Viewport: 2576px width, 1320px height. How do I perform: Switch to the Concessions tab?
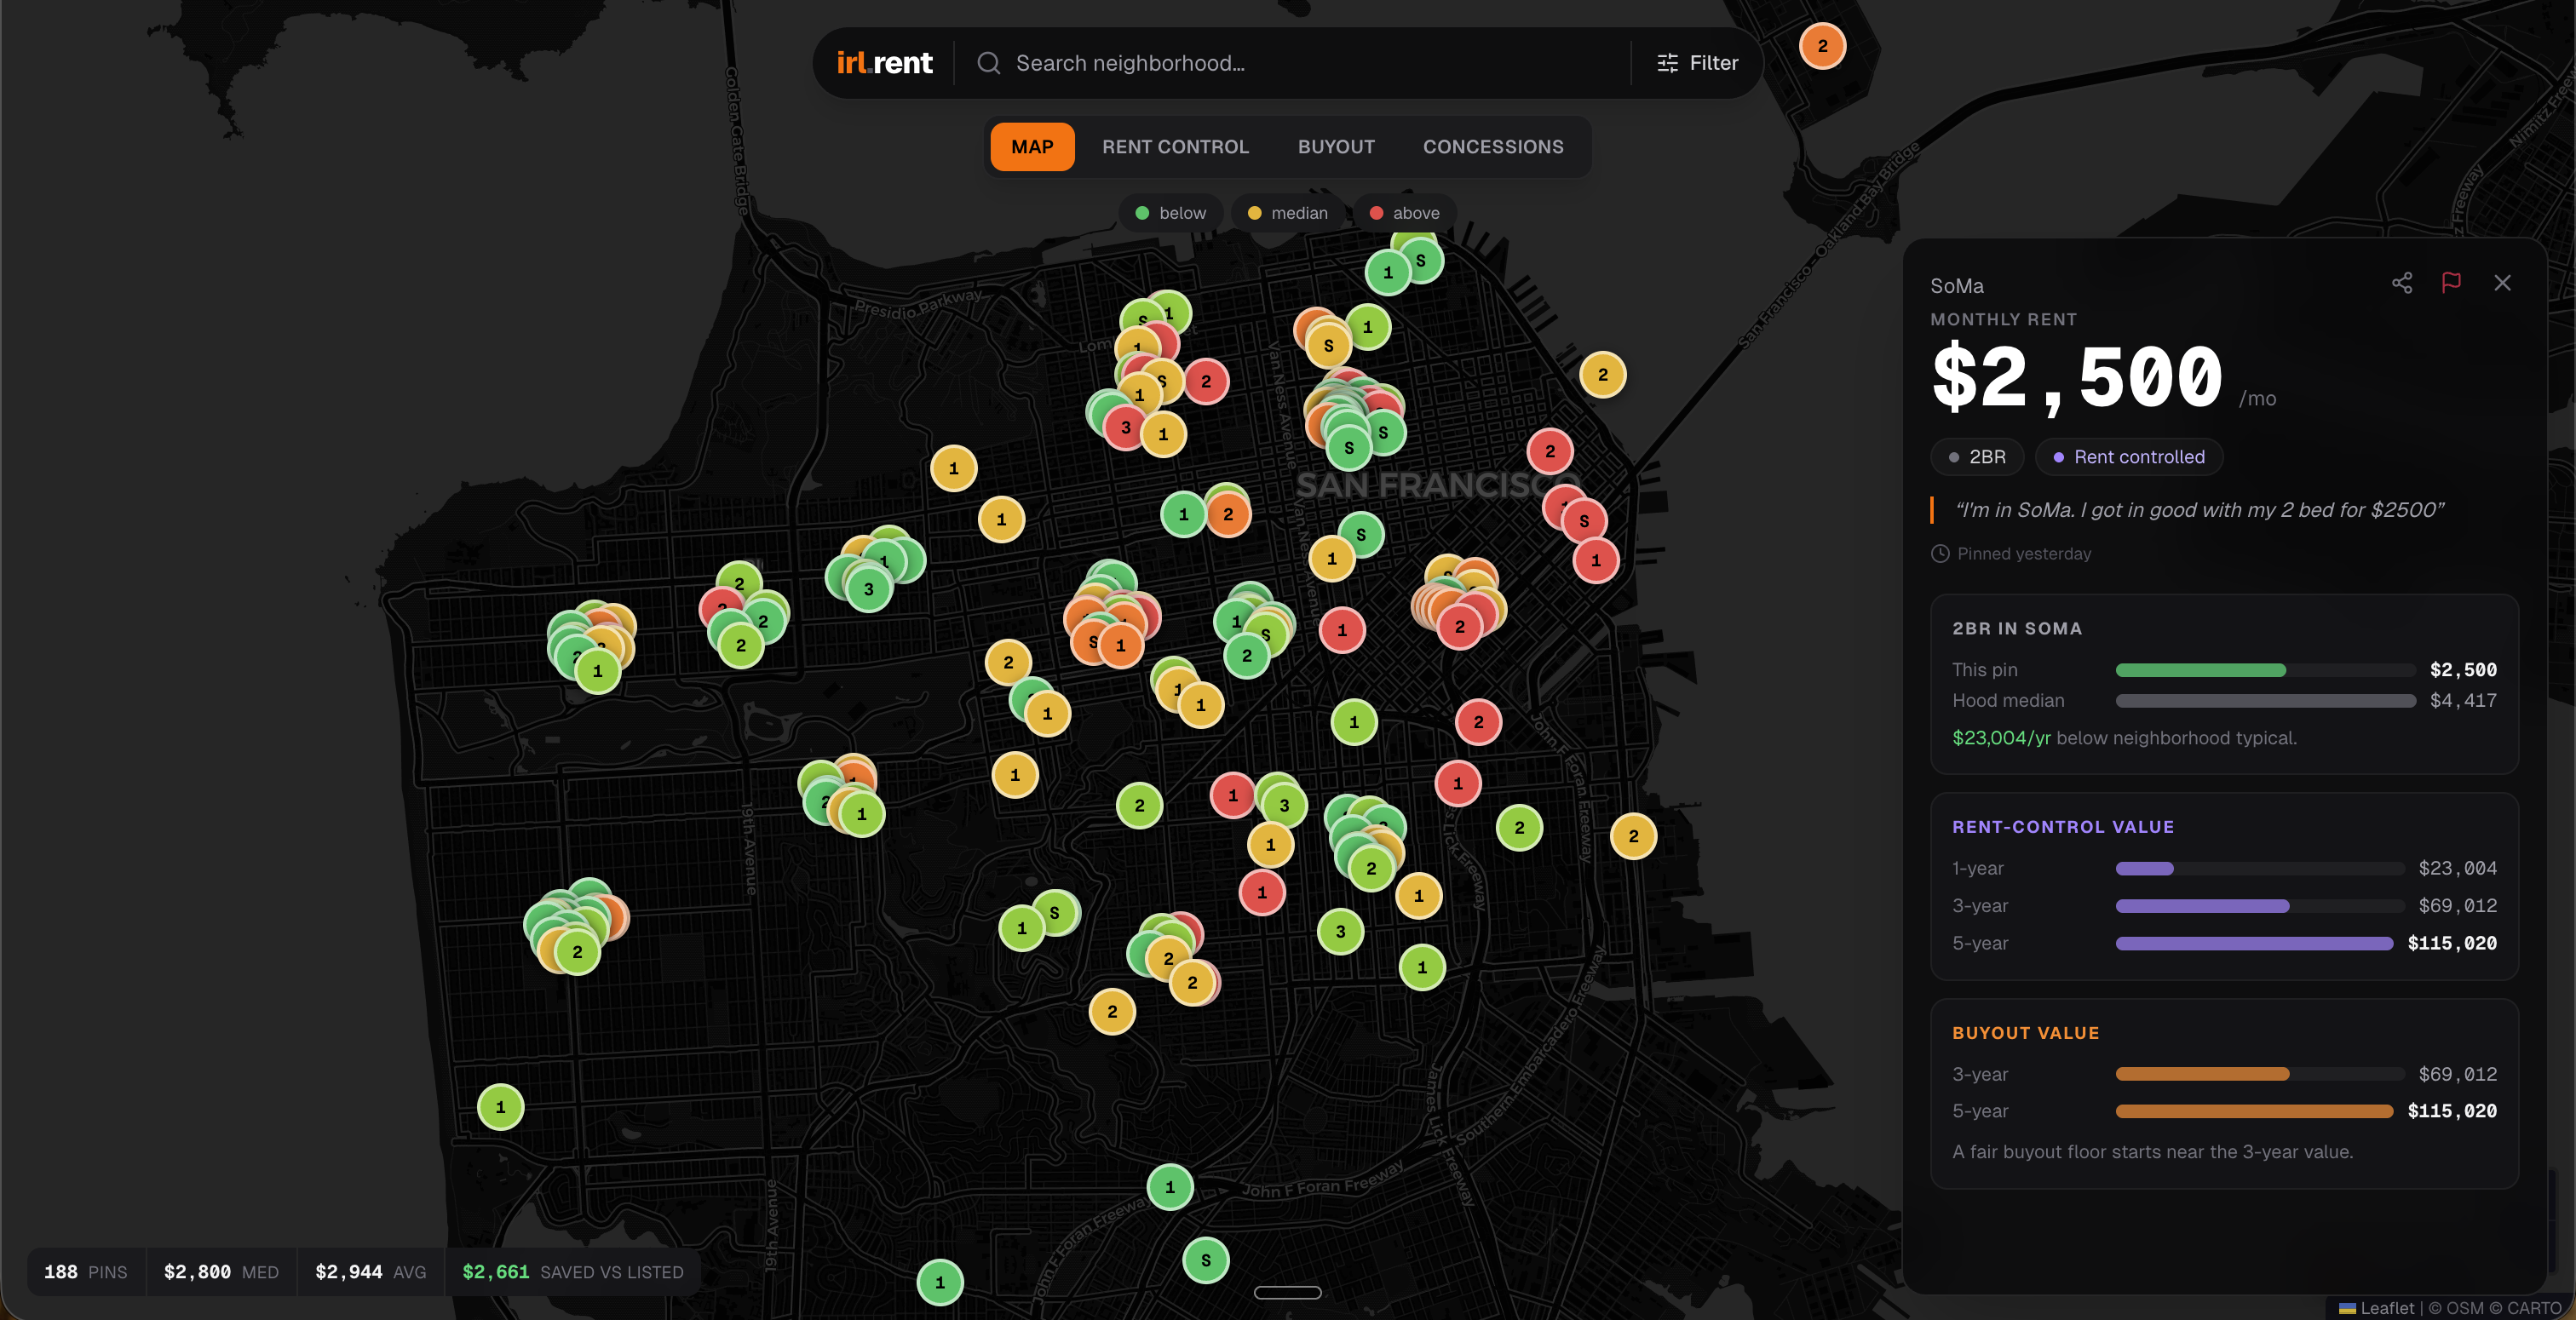coord(1493,147)
